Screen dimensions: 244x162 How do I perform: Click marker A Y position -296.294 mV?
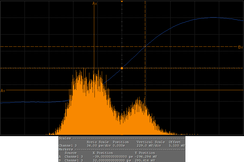pyautogui.click(x=146, y=157)
